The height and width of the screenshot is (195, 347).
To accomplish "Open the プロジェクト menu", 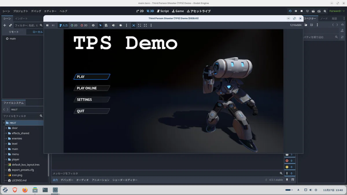I will [21, 11].
